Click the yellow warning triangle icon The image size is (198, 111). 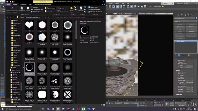click(163, 6)
